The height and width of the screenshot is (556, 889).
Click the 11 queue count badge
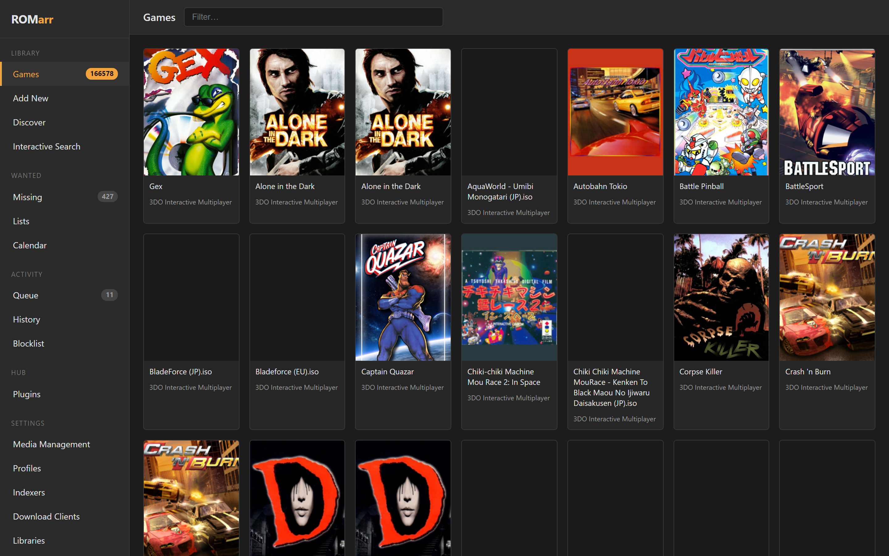(x=110, y=295)
